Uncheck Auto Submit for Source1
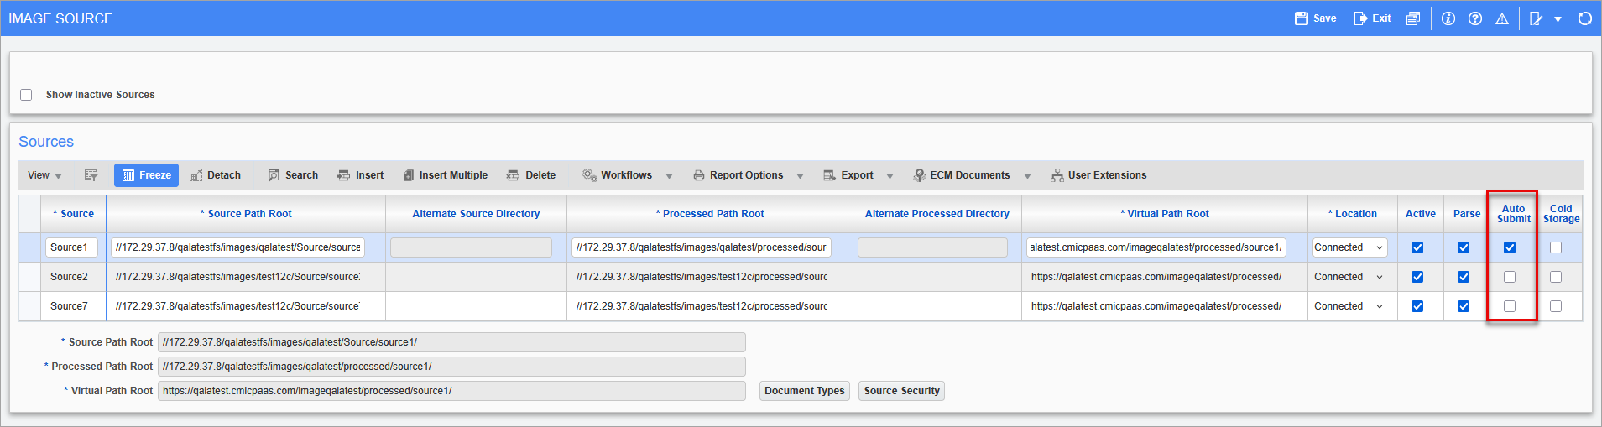Screen dimensions: 1602x427 (x=1510, y=247)
